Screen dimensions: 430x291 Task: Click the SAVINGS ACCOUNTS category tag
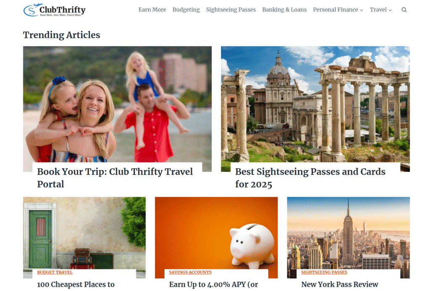tap(190, 272)
